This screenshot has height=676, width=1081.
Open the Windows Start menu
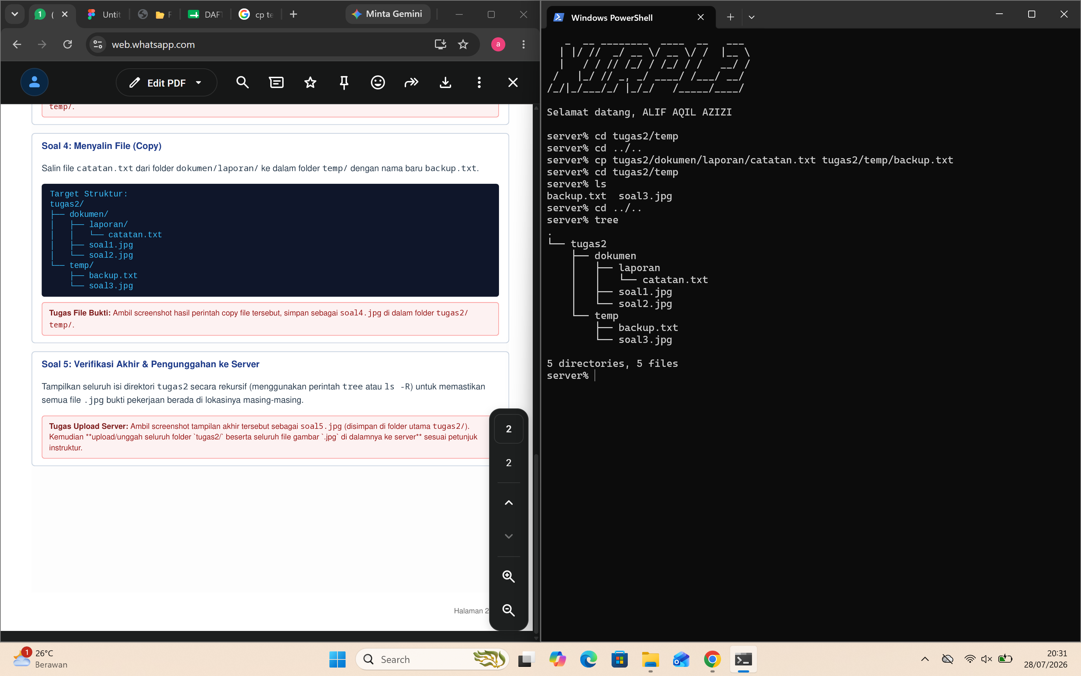(337, 659)
